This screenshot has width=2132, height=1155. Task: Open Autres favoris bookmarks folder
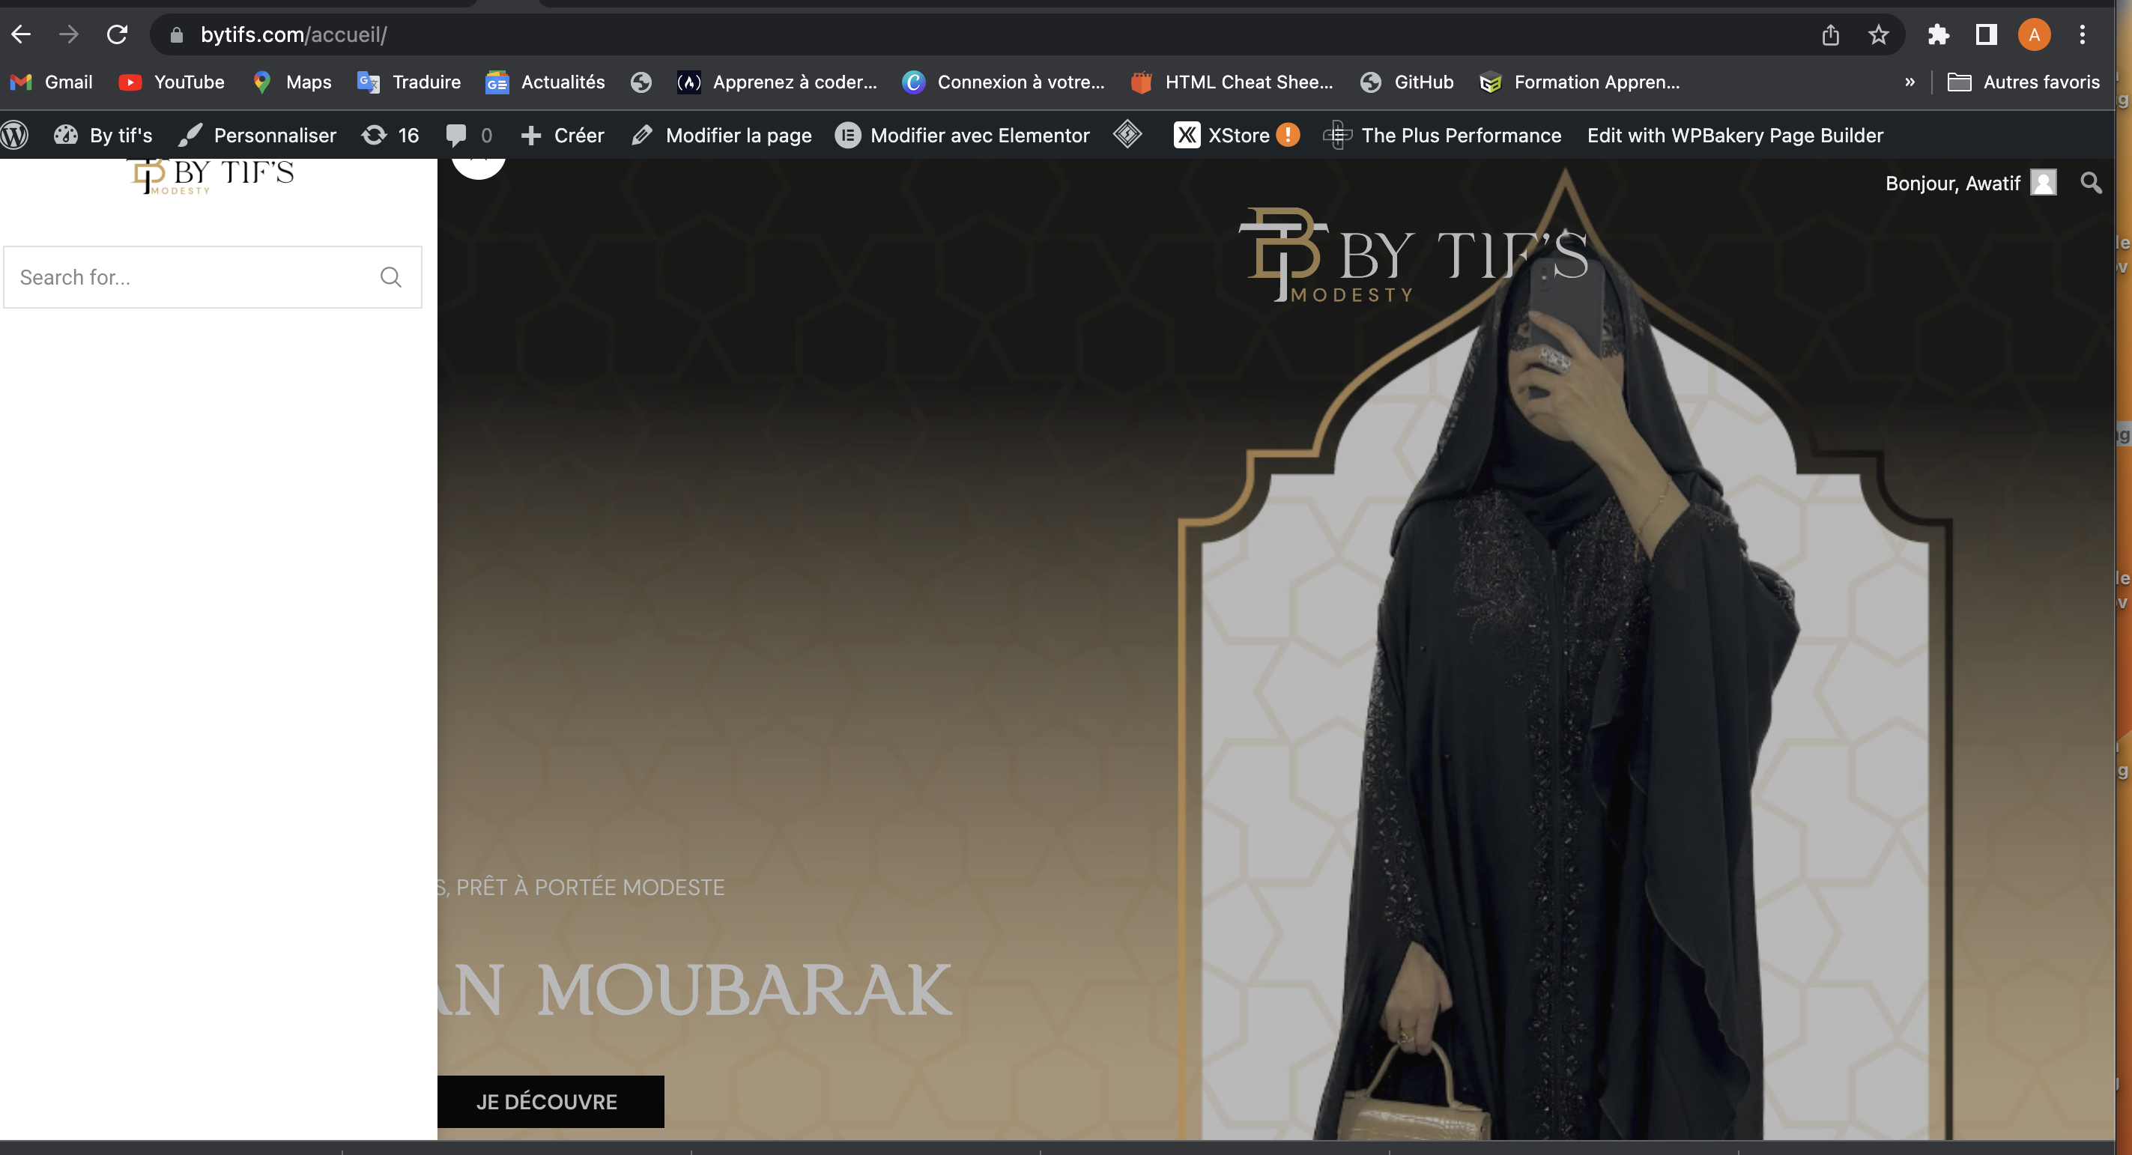point(2023,82)
